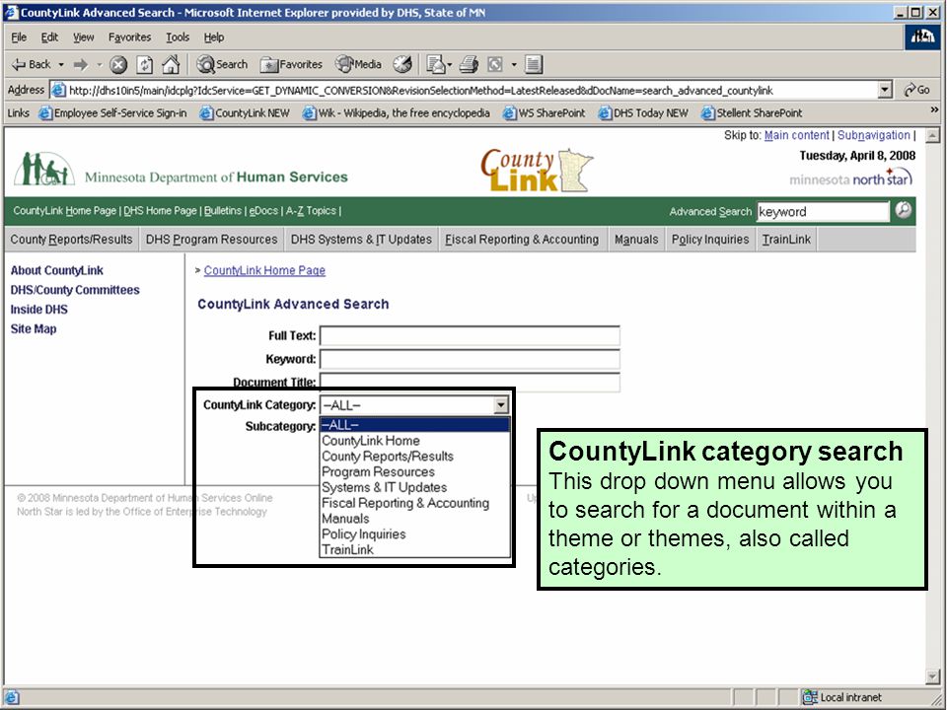Click Minnesota Department of Human Services logo

182,171
